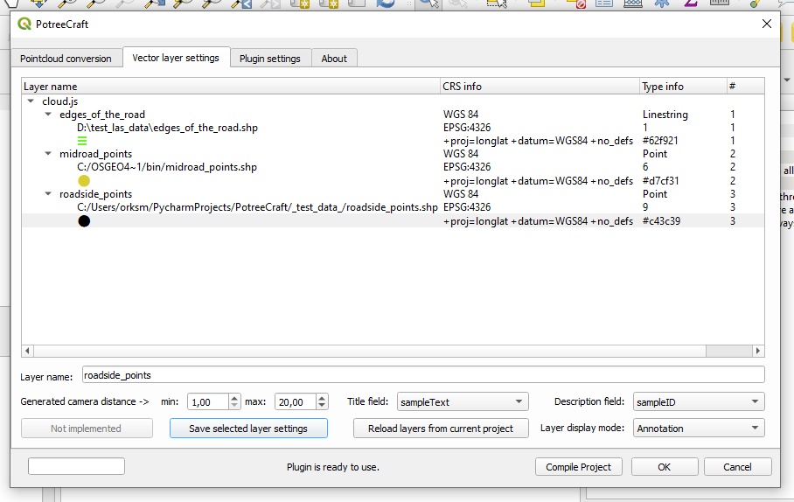The height and width of the screenshot is (502, 794).
Task: Switch to the Pointcloud conversion tab
Action: click(66, 59)
